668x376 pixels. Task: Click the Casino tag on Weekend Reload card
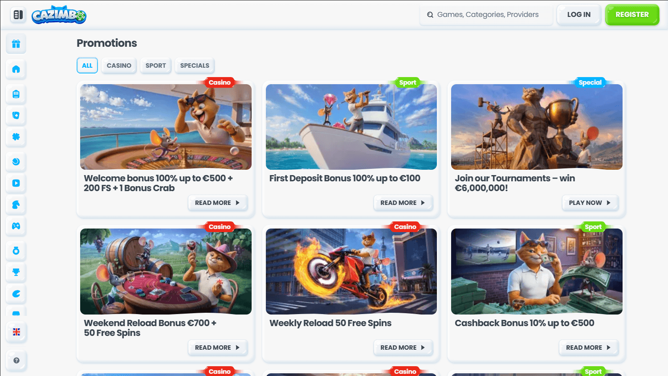click(x=220, y=227)
